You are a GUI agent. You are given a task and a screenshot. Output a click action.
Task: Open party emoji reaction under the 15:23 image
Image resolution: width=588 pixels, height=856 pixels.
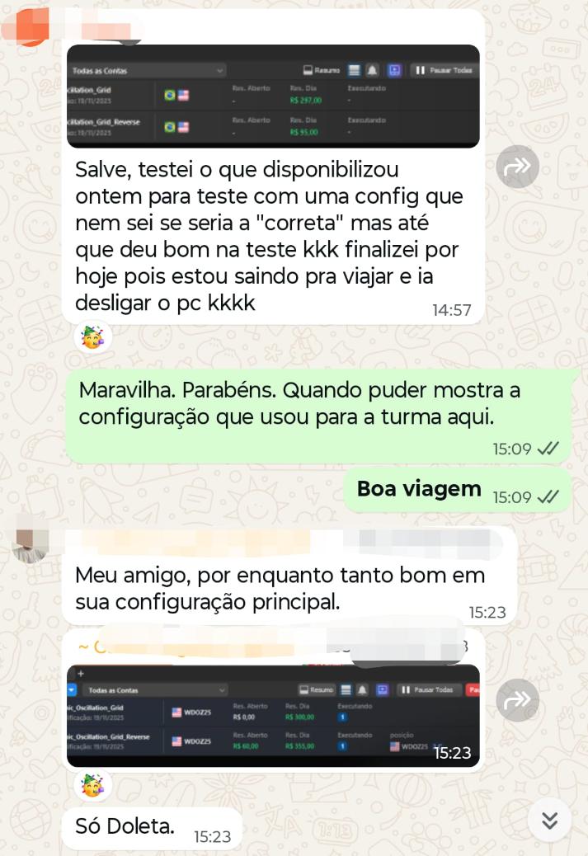93,786
